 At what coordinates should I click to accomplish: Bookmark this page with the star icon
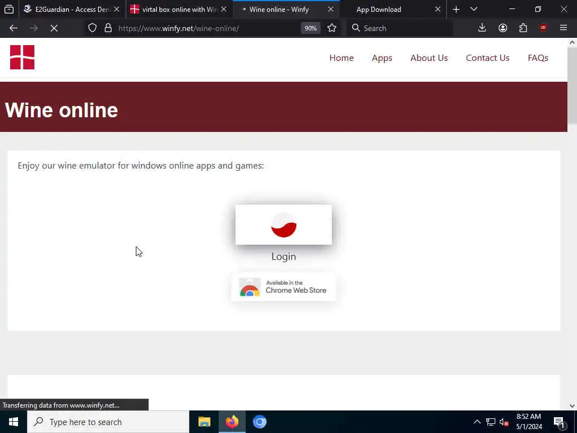click(x=332, y=28)
